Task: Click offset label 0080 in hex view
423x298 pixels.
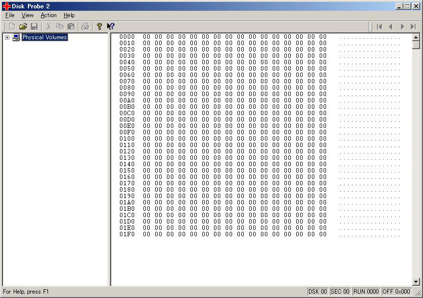Action: [127, 88]
